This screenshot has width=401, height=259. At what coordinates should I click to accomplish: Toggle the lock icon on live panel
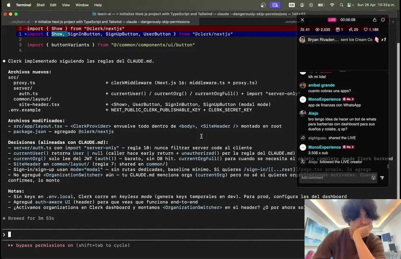pos(374,20)
